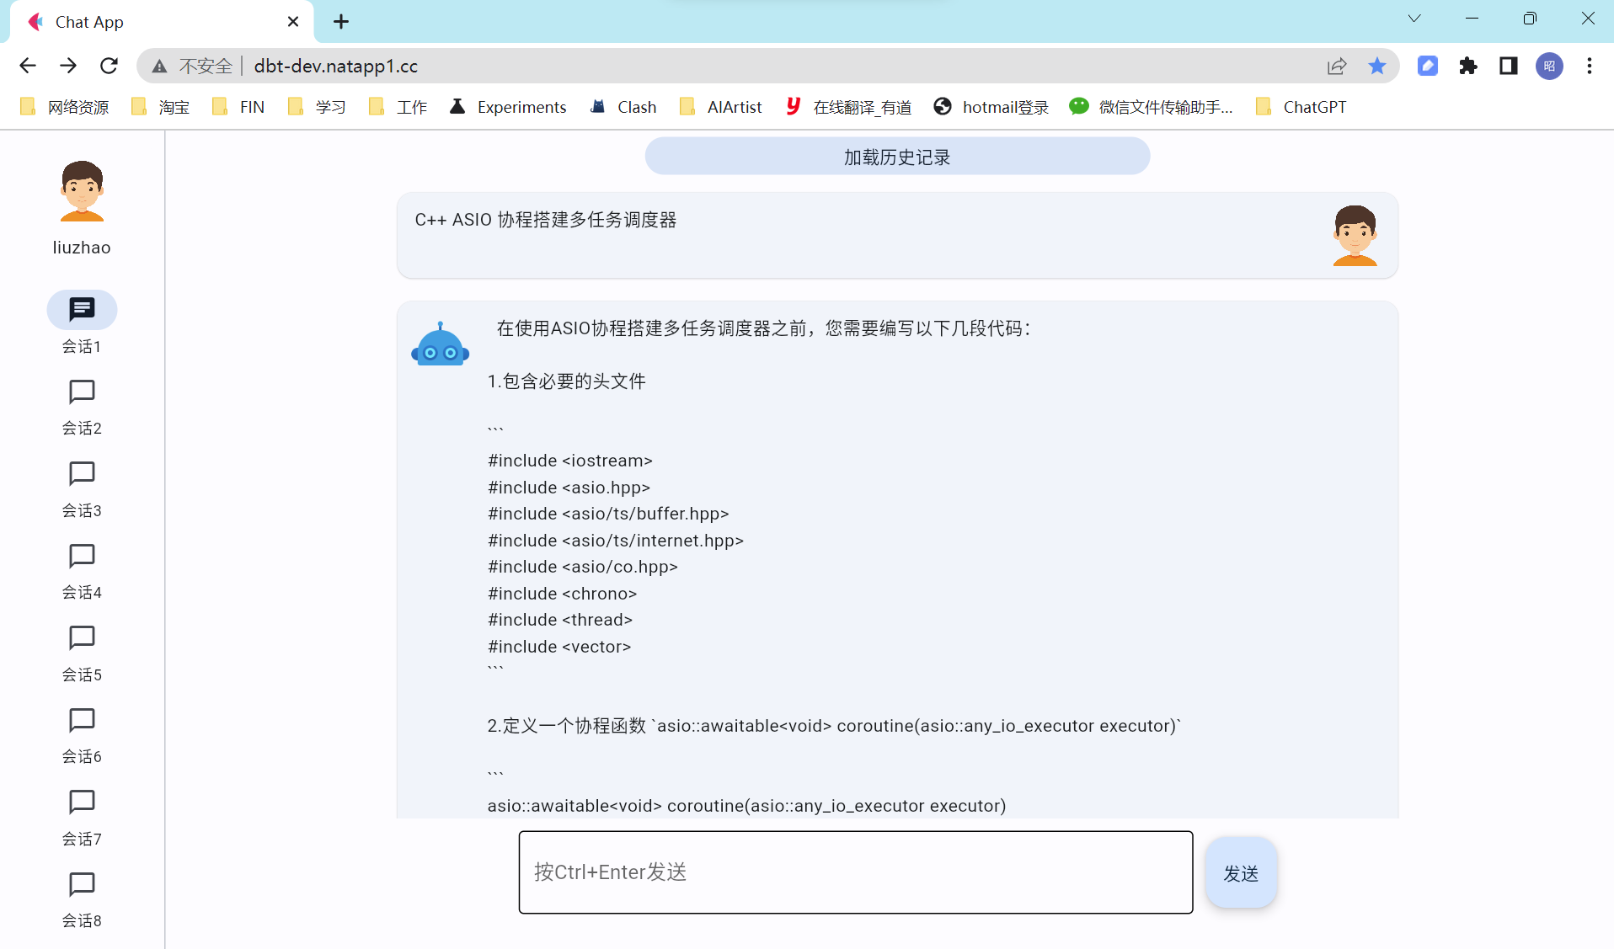Open a new browser tab
The width and height of the screenshot is (1614, 949).
pos(341,22)
